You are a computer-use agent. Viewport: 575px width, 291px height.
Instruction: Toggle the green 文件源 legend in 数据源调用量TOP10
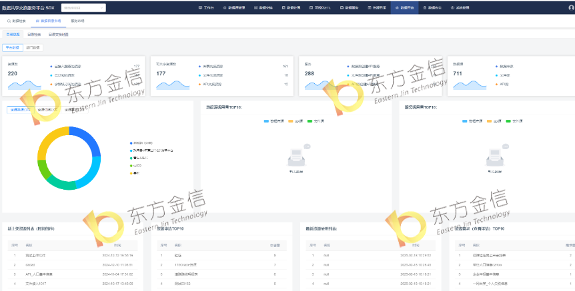316,121
